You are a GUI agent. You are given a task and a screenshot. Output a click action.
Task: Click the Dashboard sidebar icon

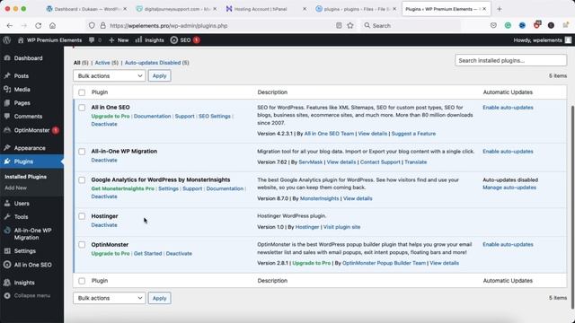7,58
